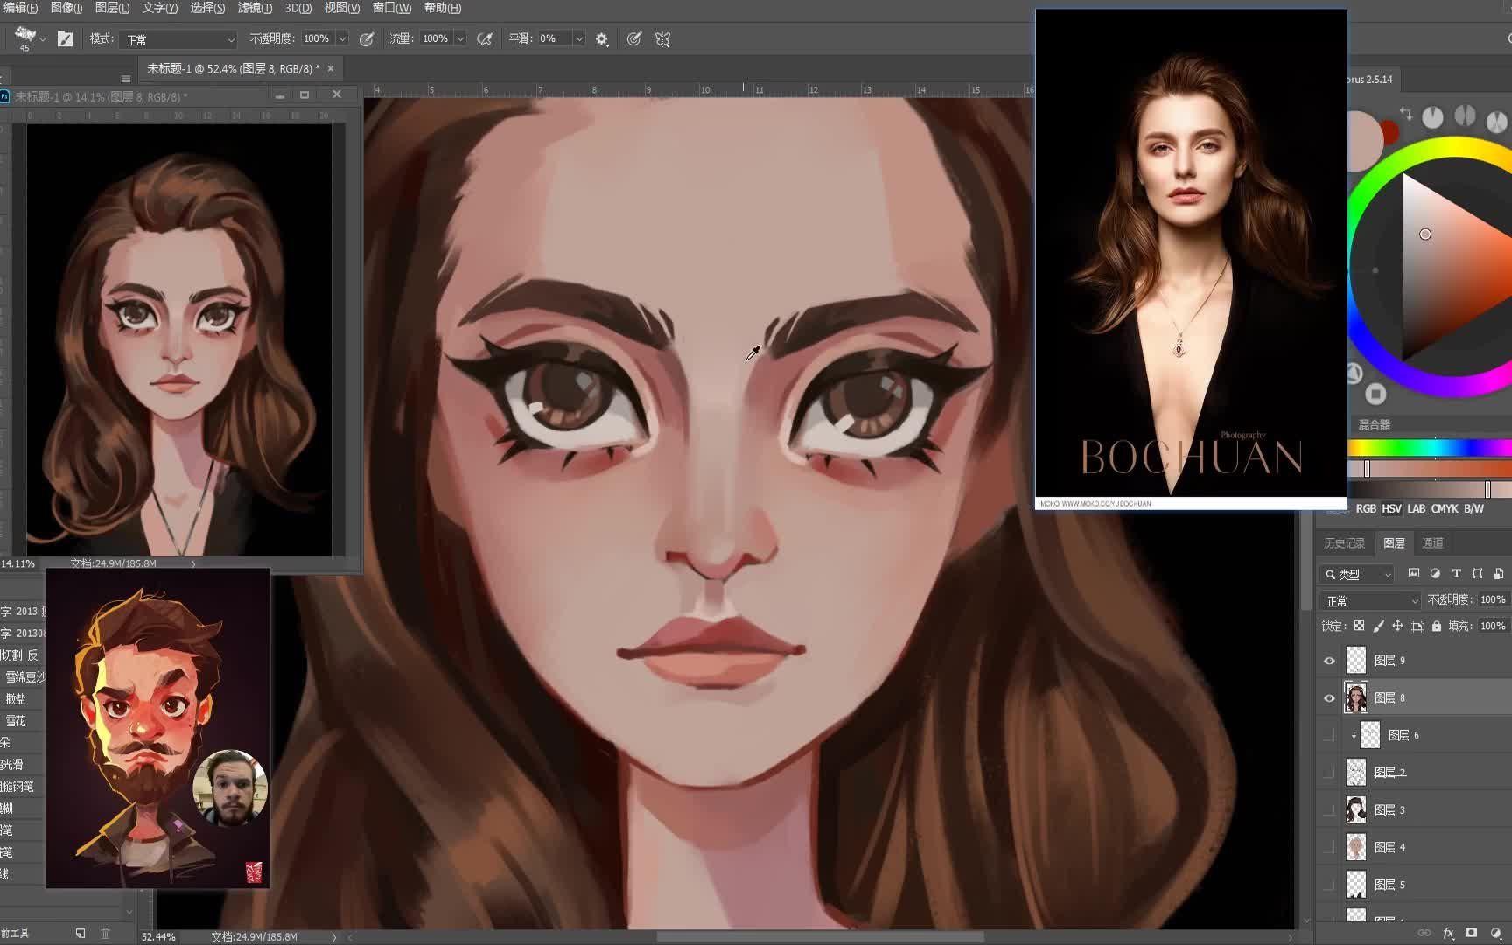Switch Coolorus sliders to B/W
Screen dimensions: 1512x945
1474,508
